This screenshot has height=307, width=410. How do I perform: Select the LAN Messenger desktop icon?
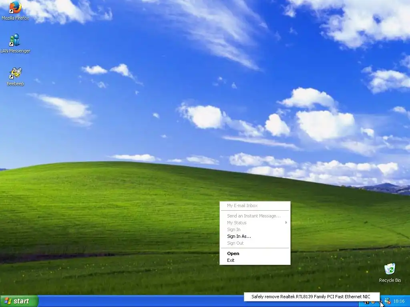click(15, 40)
